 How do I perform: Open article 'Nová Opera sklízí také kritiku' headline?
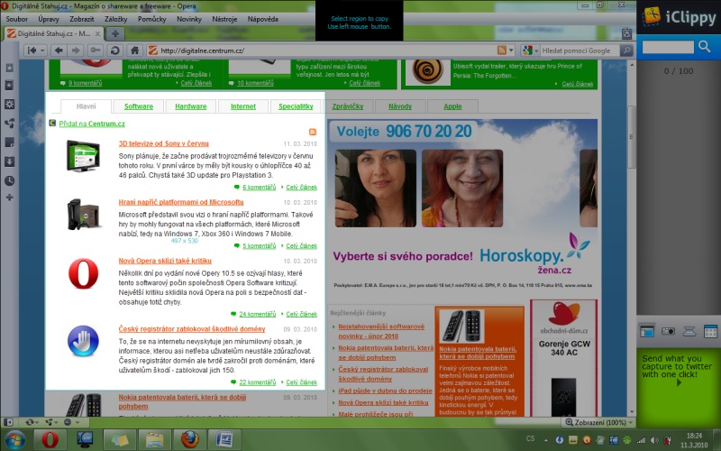[x=165, y=261]
